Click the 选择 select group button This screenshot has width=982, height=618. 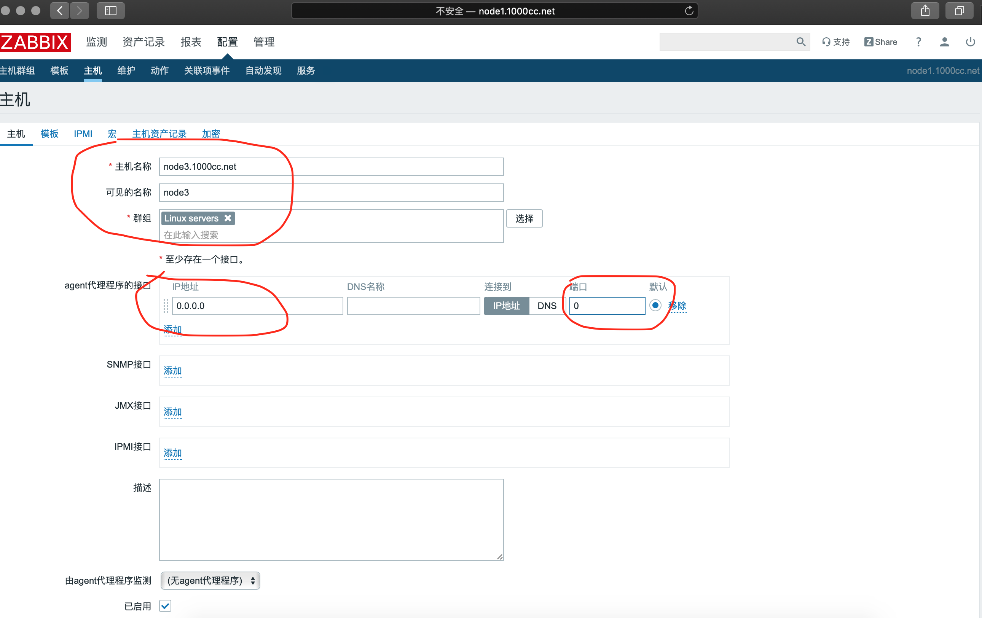click(x=524, y=218)
